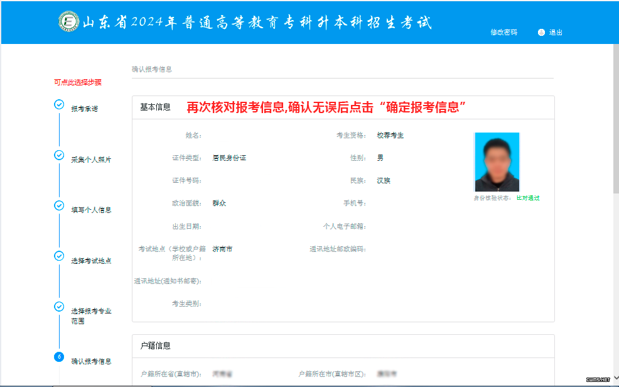Click the Shandong exam site logo
Screen dimensions: 619x387
[68, 21]
